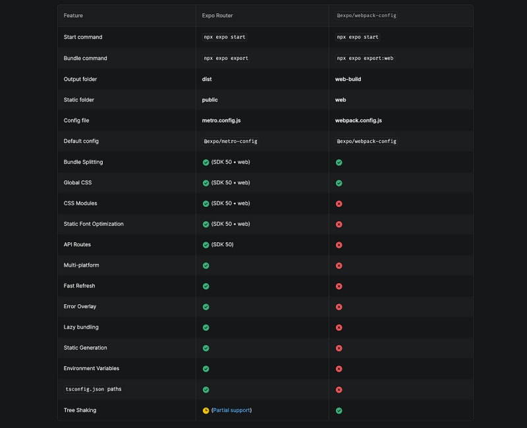Click the Expo Router column header
The image size is (527, 428).
[x=217, y=15]
